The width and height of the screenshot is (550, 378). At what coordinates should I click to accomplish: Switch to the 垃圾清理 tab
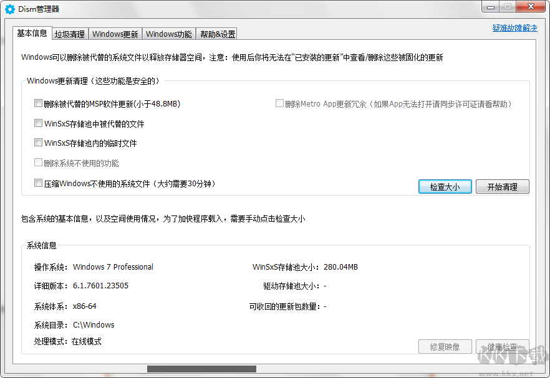70,34
